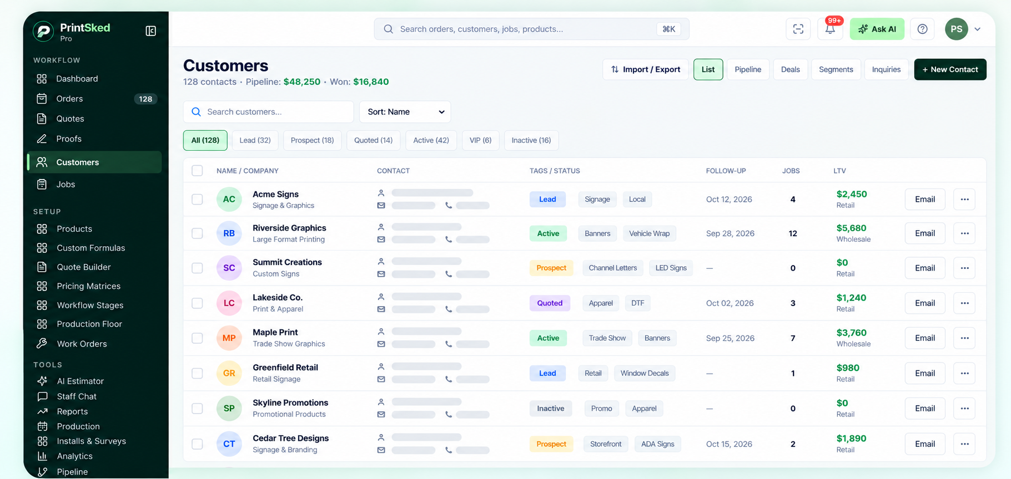Click the Prospect status tag for Summit Creations

pos(551,268)
